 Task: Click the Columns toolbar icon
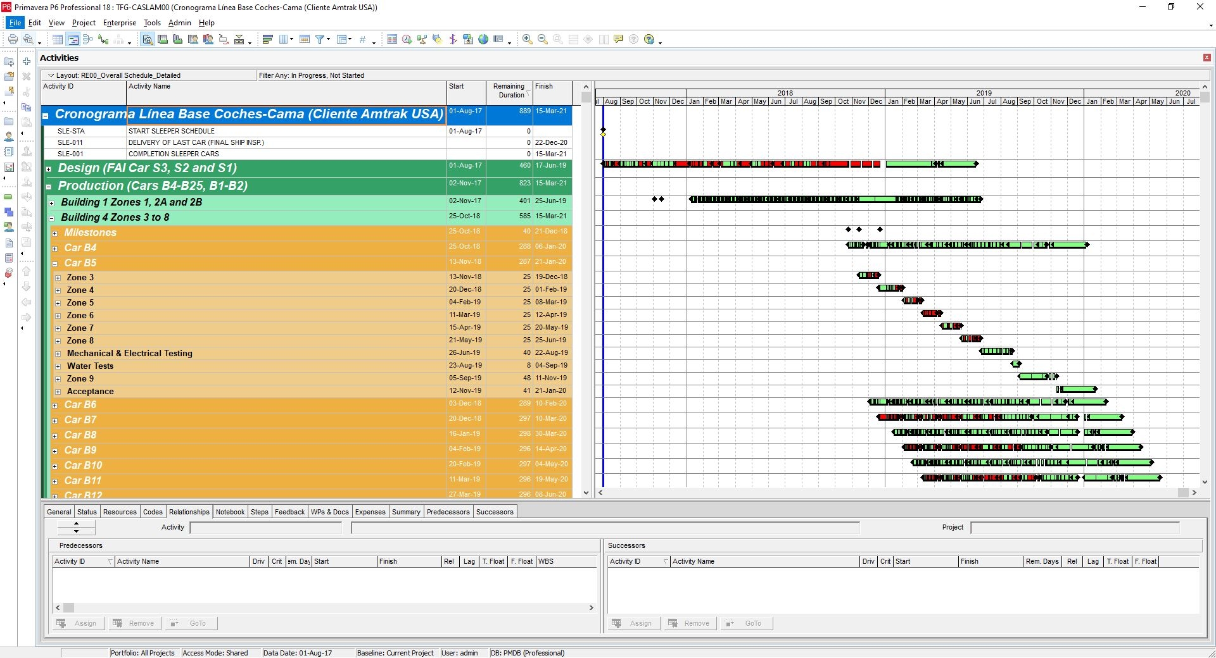[283, 39]
